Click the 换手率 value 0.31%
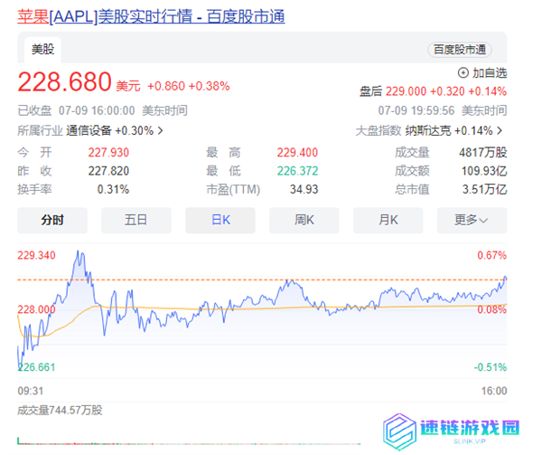The image size is (542, 455). pyautogui.click(x=113, y=189)
